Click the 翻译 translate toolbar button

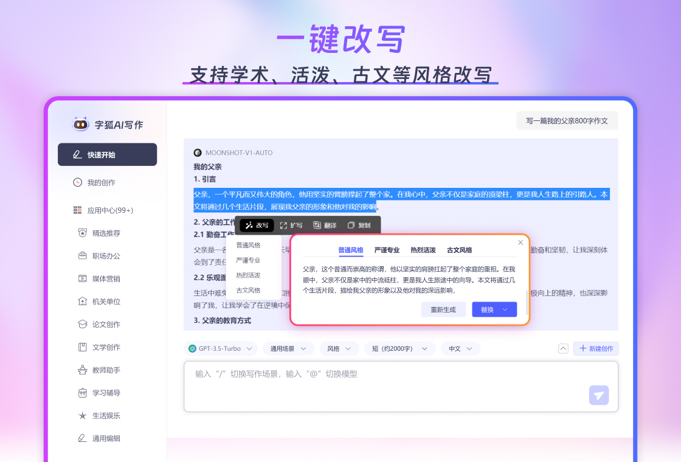point(325,225)
